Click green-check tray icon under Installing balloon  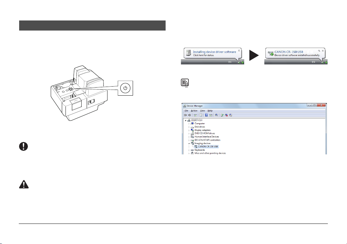(x=242, y=62)
